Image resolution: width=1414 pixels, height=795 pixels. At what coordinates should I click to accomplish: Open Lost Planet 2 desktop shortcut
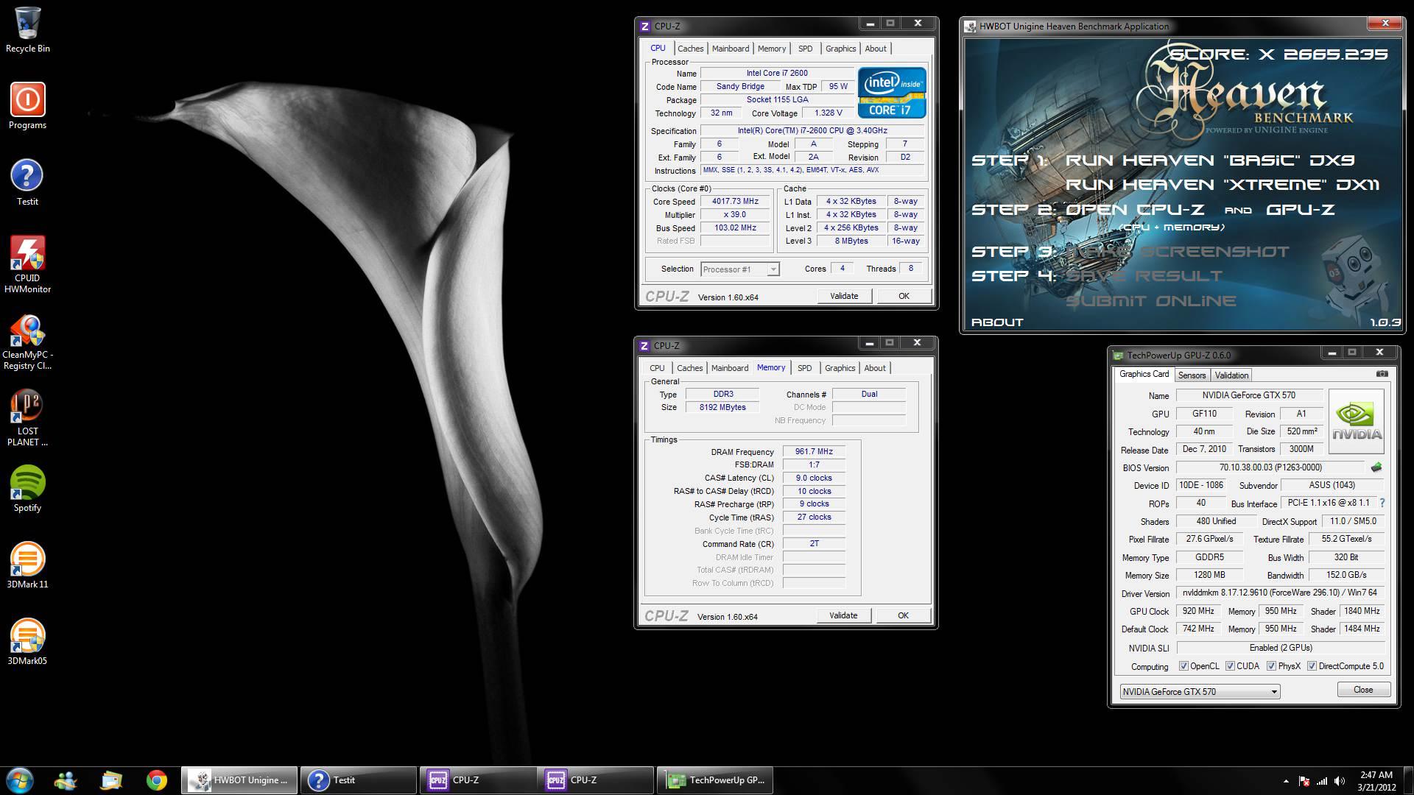[x=27, y=417]
